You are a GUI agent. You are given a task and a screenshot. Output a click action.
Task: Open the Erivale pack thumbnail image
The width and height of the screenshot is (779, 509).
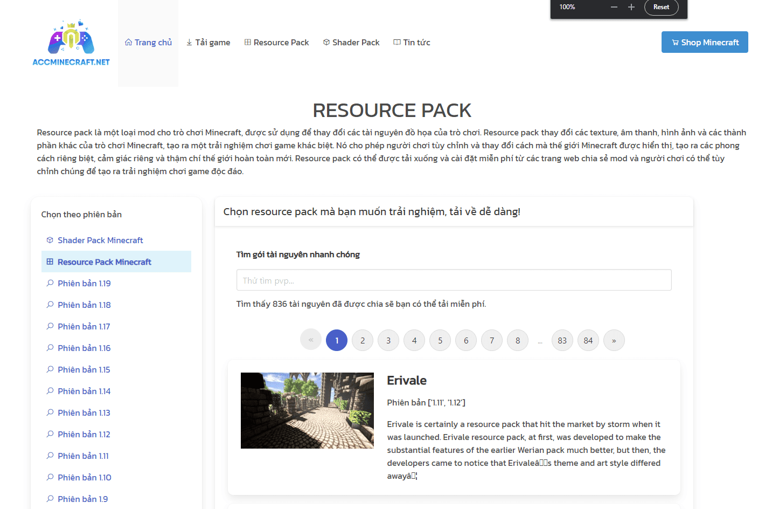(307, 410)
